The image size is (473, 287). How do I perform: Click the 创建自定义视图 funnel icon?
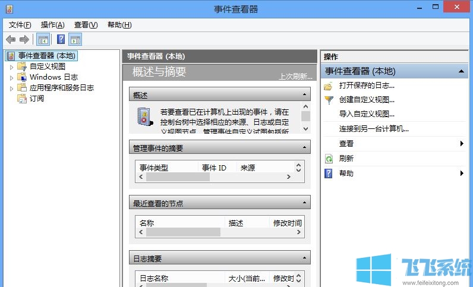[x=329, y=100]
